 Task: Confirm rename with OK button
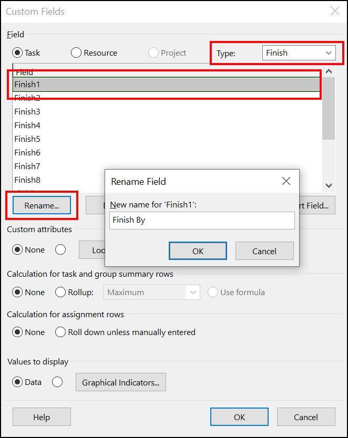tap(198, 251)
